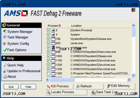The image size is (140, 98).
Task: Uncheck the checkbox for process 988
Action: click(x=49, y=52)
